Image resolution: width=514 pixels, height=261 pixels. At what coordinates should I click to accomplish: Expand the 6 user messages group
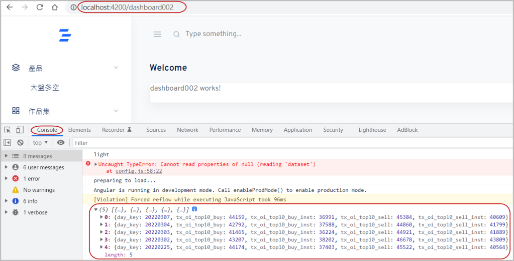point(7,167)
